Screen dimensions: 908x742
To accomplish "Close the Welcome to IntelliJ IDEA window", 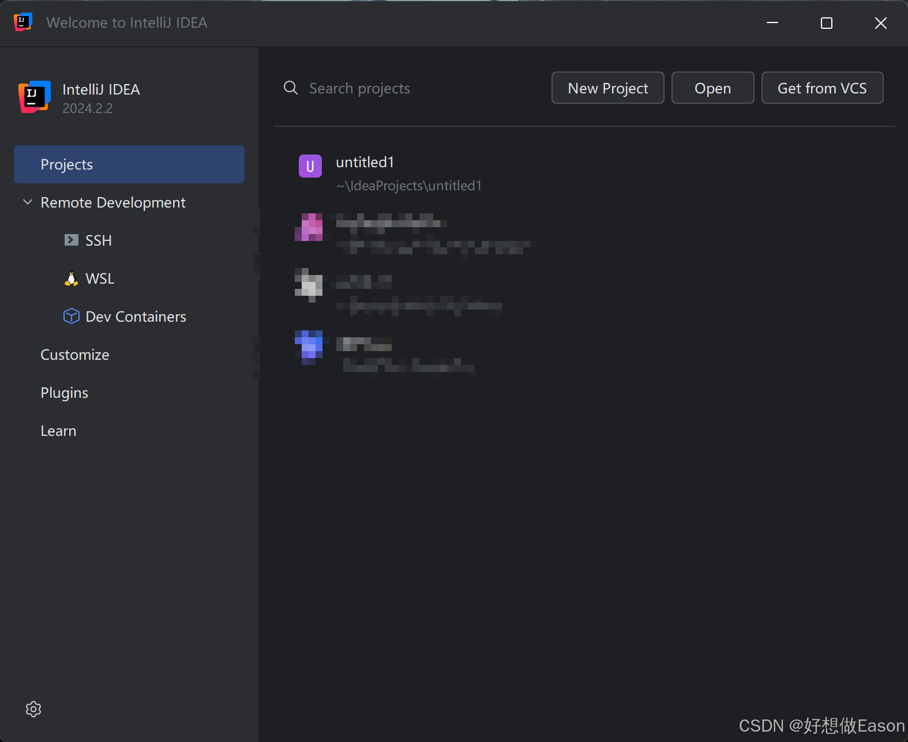I will point(880,22).
